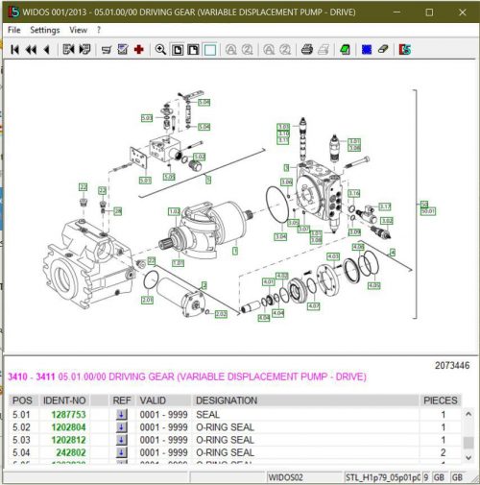Viewport: 480px width, 485px height.
Task: Click the REF arrow in row 5.03
Action: tap(121, 440)
